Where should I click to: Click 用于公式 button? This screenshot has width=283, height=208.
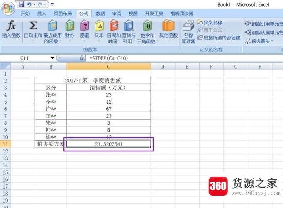(x=211, y=30)
